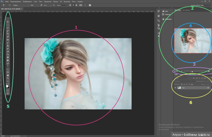Viewport: 212px width, 137px height.
Task: Select the Sponge tool
Action: click(x=8, y=61)
